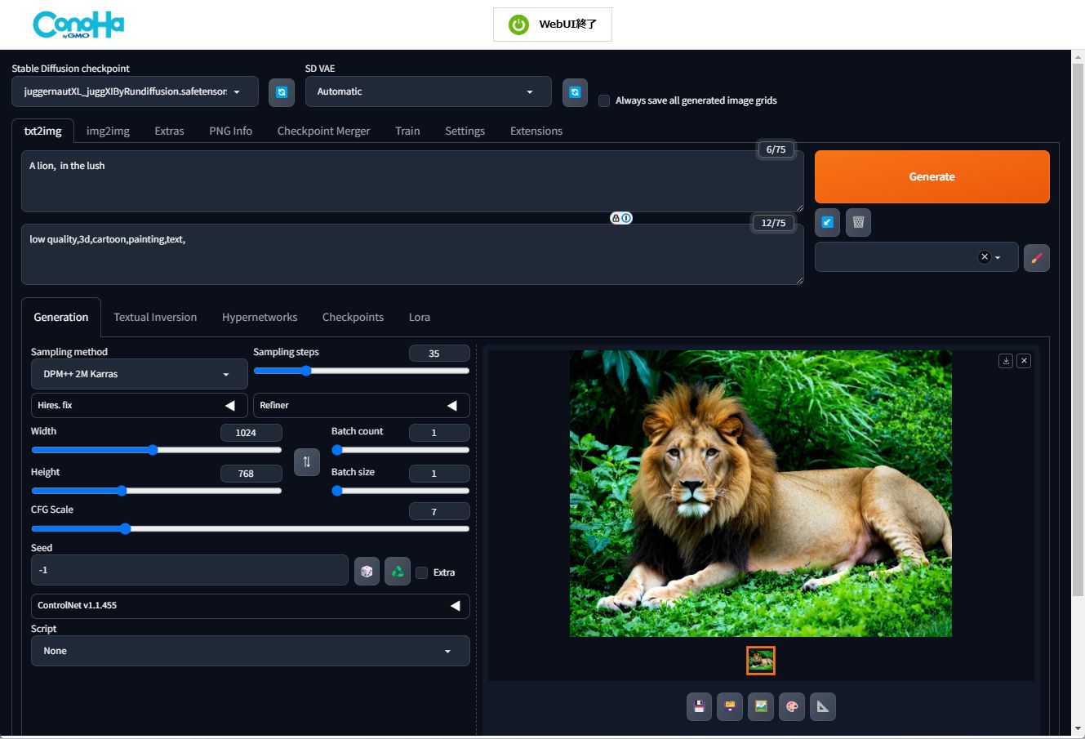1085x739 pixels.
Task: Open the Stable Diffusion checkpoint dropdown
Action: pyautogui.click(x=135, y=92)
